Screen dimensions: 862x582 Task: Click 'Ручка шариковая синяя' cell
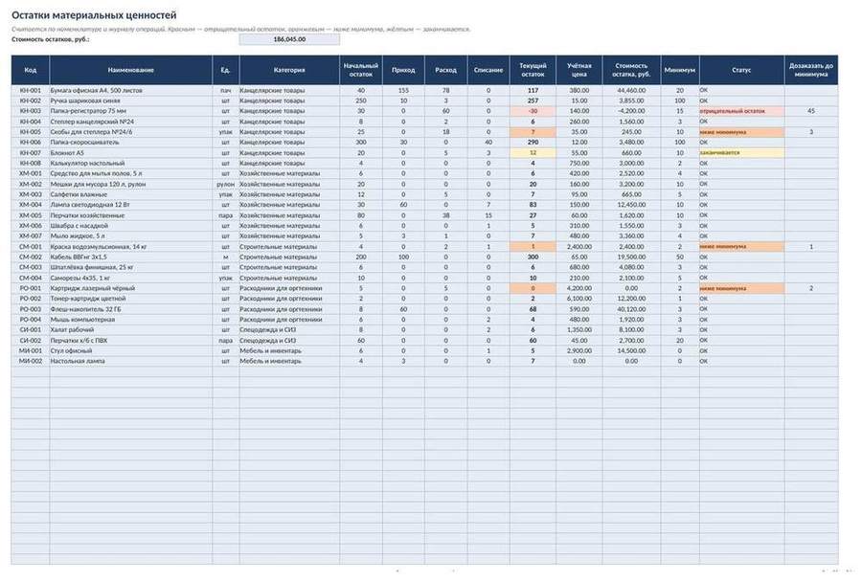(x=131, y=101)
